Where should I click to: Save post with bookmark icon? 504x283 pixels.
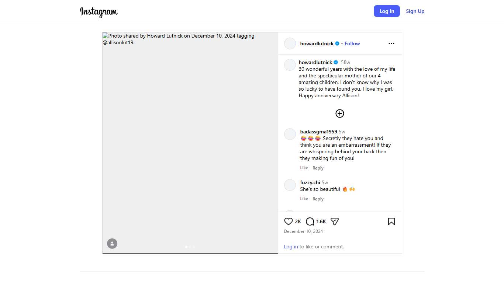[x=391, y=221]
